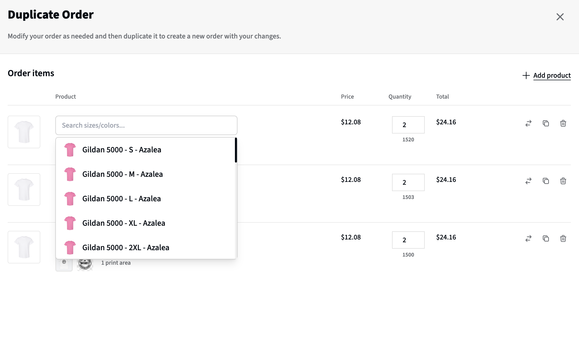Screen dimensions: 579x347
Task: Click the Add product link
Action: 552,75
